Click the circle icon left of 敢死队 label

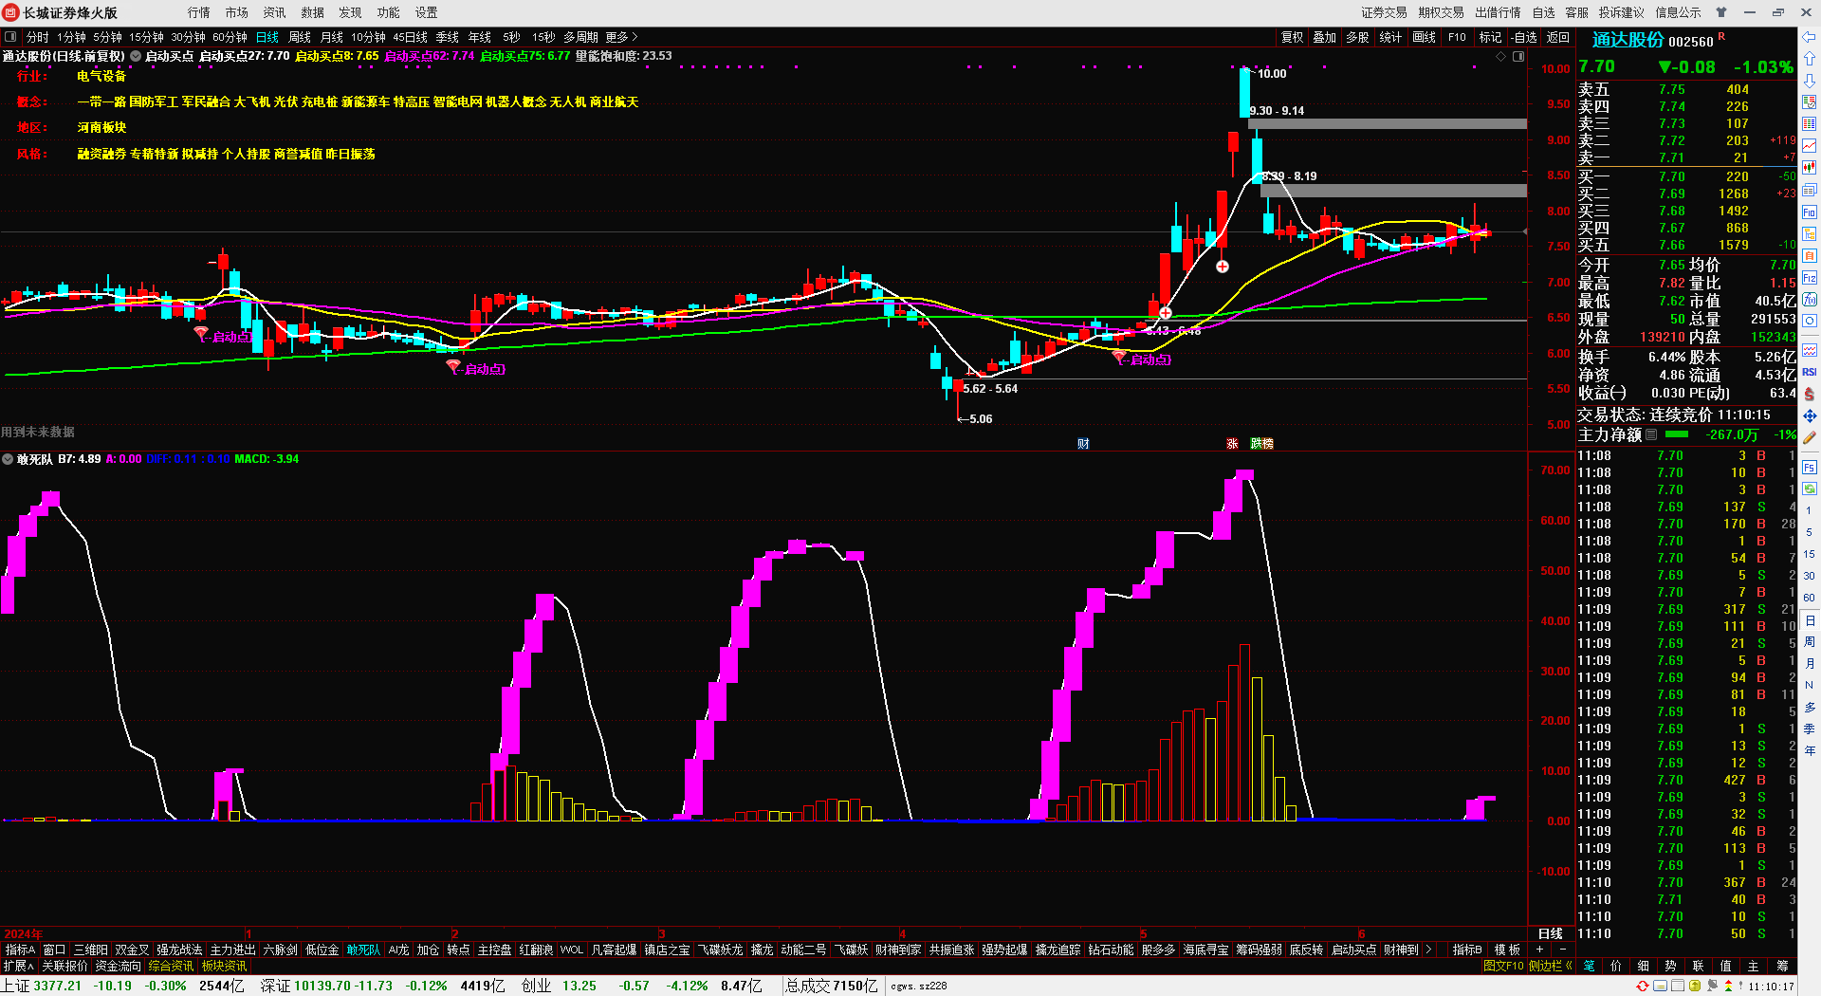point(8,459)
